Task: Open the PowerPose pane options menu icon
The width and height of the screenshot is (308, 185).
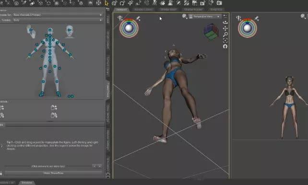Action: tap(108, 9)
